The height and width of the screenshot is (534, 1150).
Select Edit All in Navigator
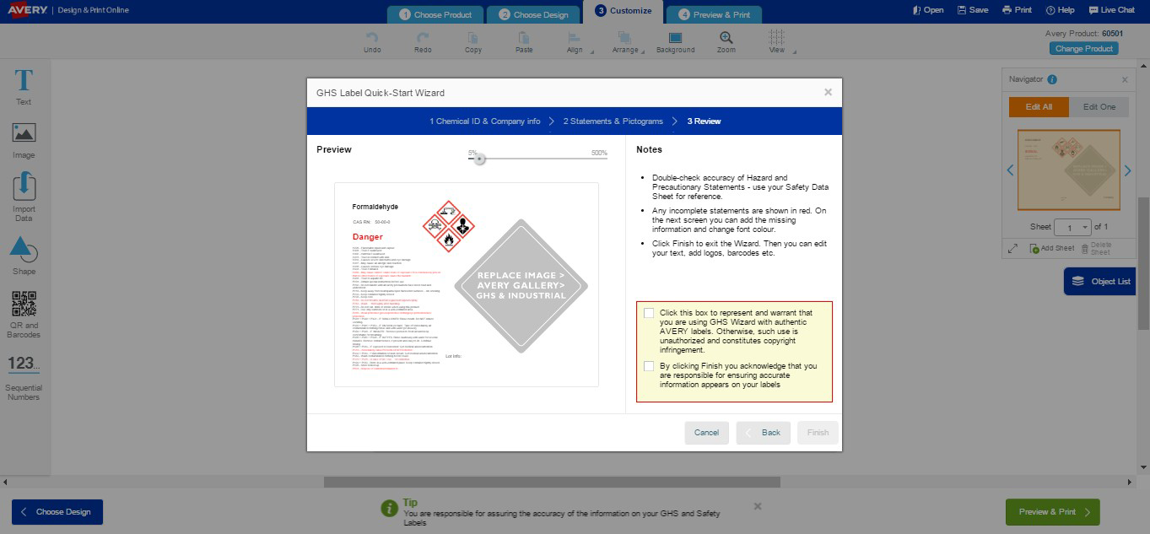pos(1039,107)
